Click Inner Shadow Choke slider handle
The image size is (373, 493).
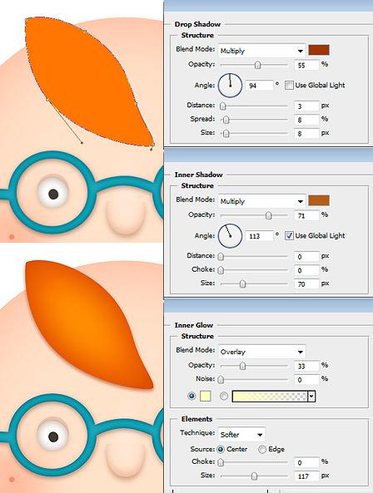(221, 270)
